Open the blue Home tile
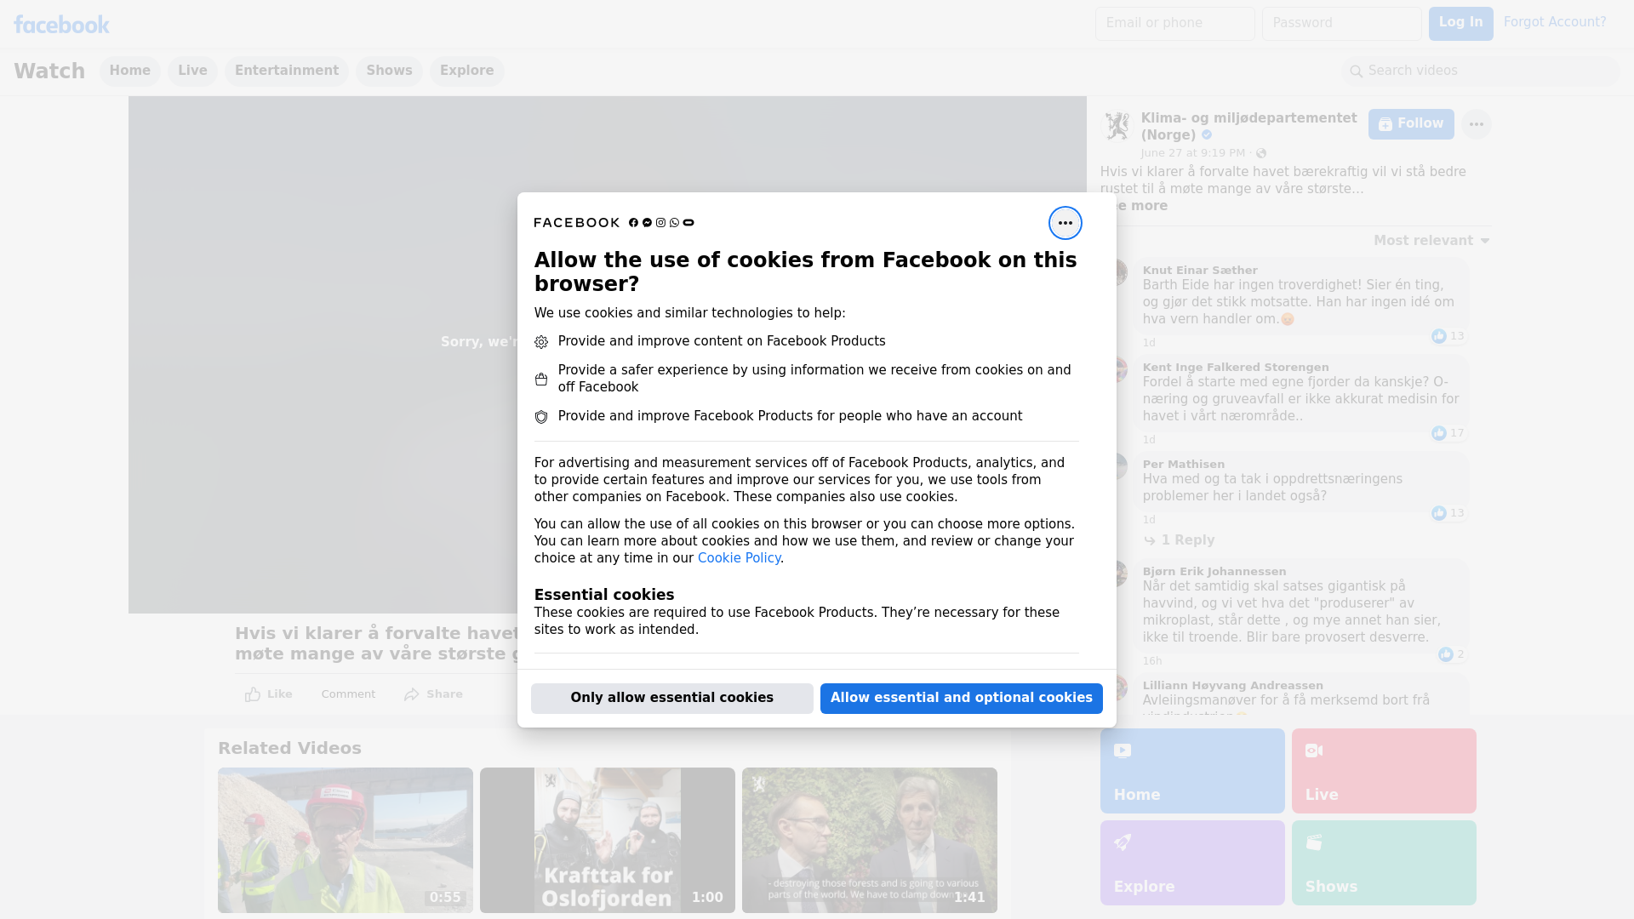This screenshot has height=919, width=1634. coord(1191,770)
